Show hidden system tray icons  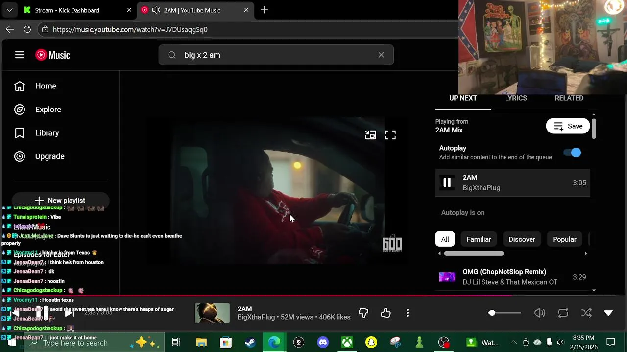point(514,342)
